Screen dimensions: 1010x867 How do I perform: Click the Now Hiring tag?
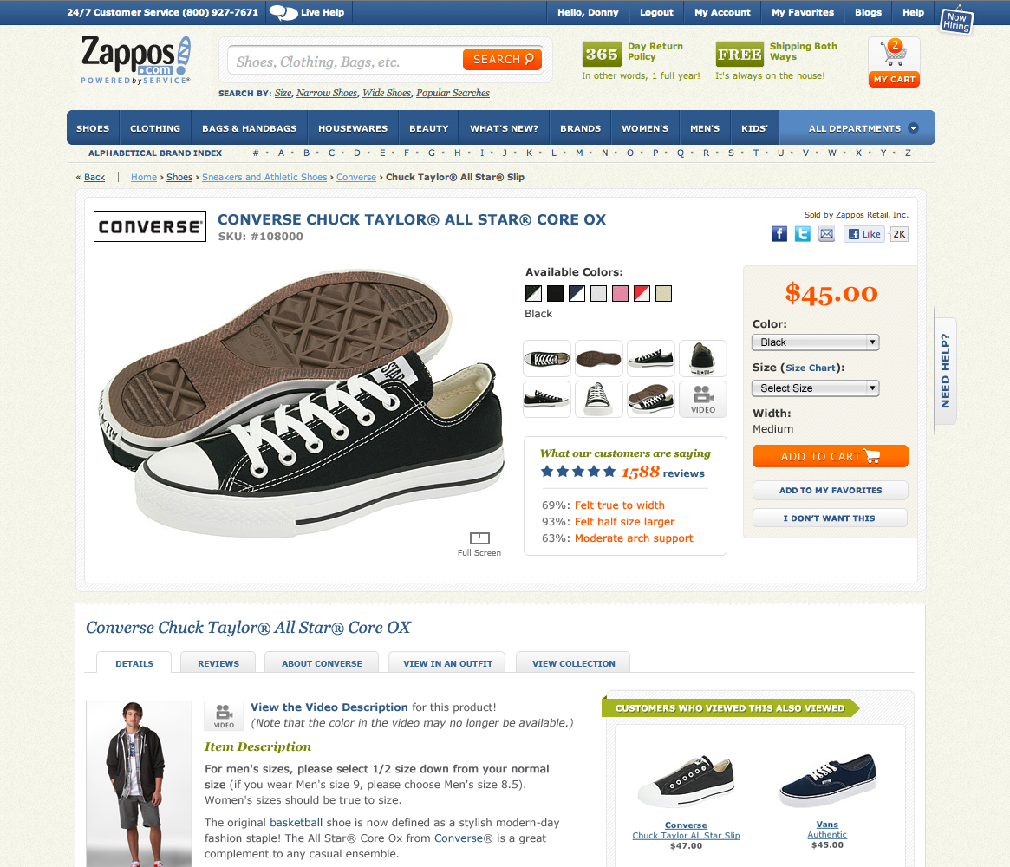click(956, 21)
